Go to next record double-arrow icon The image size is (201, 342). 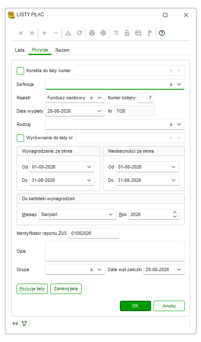click(32, 33)
